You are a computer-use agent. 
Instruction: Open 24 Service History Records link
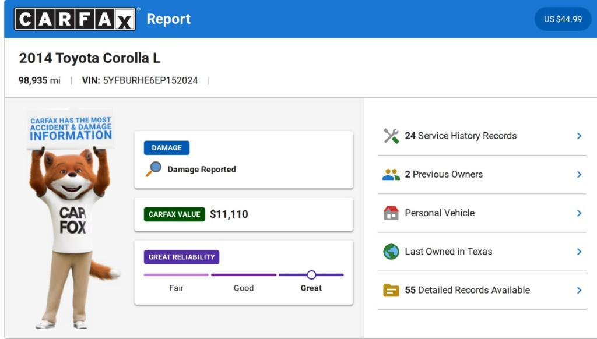pos(482,136)
